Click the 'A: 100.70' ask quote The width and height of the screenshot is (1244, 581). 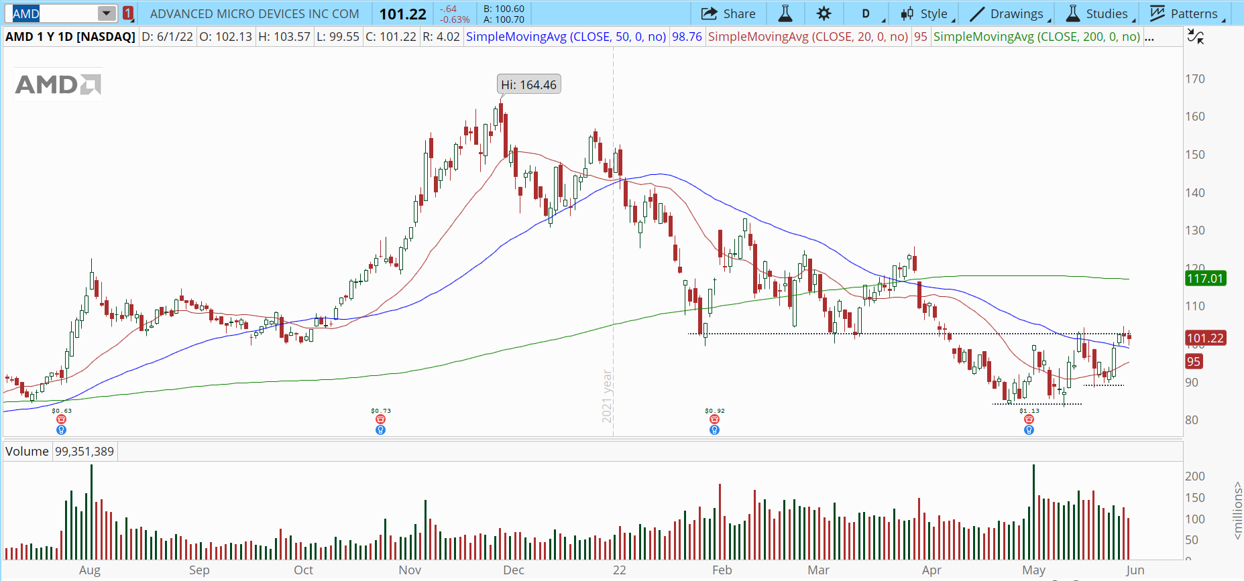click(x=504, y=19)
